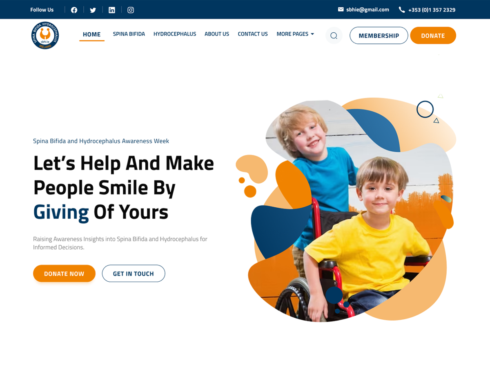The image size is (490, 368).
Task: Click the search magnifier icon
Action: coord(334,36)
